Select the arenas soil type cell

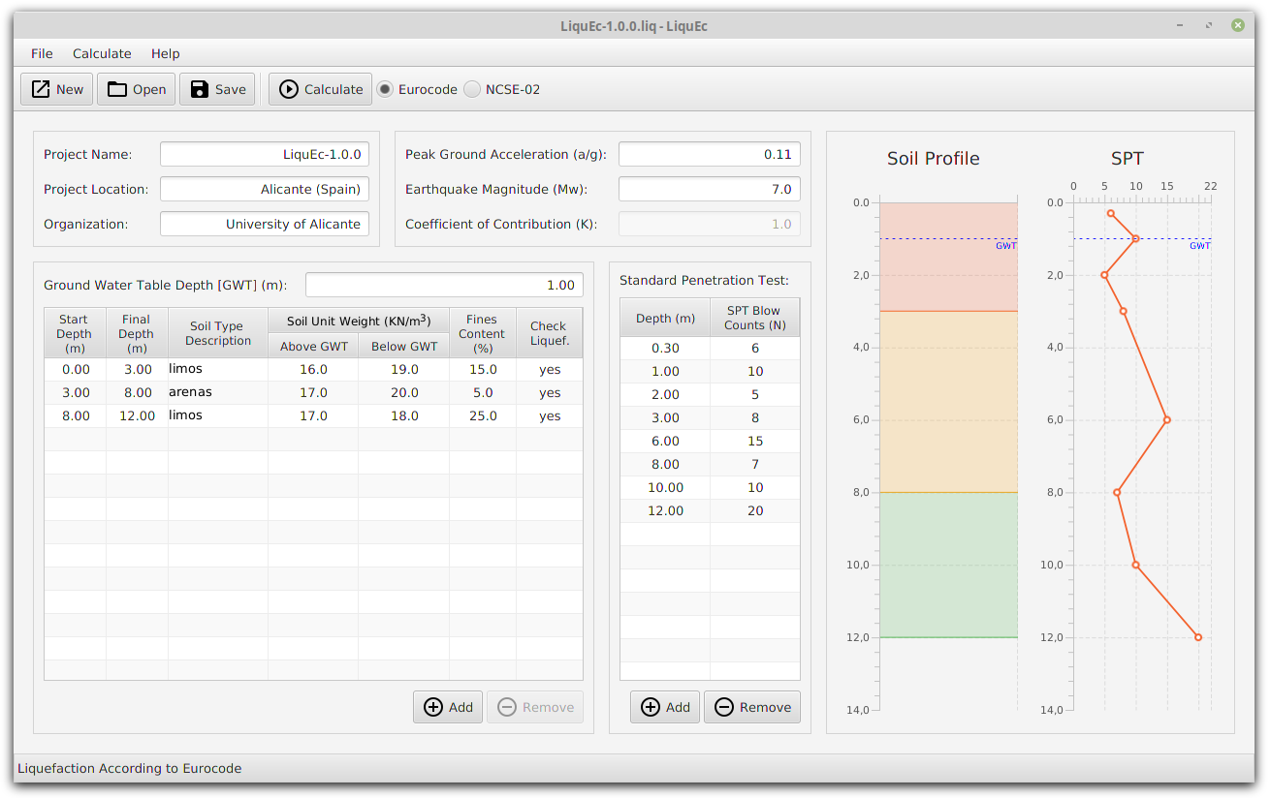[218, 392]
